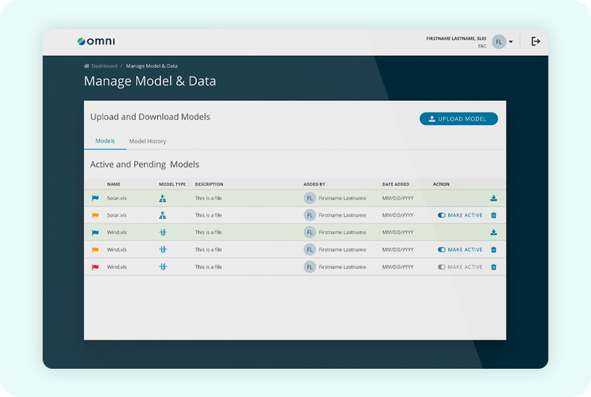591x397 pixels.
Task: Toggle Make Active on orange-flagged Wind.xls
Action: (460, 250)
